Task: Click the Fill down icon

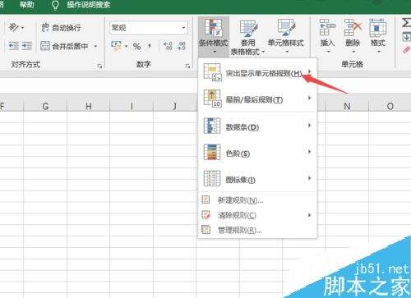Action: click(x=407, y=36)
